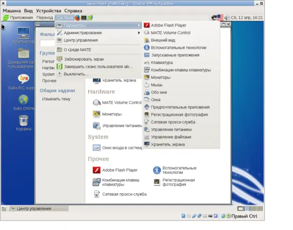Screen dimensions: 293x230
Task: Open MATE Volume Control from the submenu
Action: click(x=181, y=33)
